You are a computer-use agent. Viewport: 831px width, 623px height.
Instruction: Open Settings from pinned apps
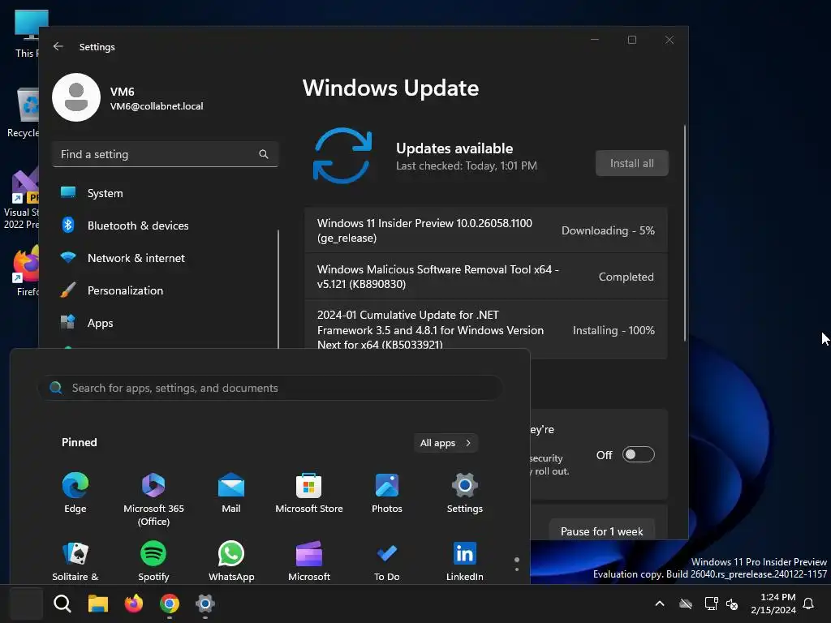pos(465,492)
